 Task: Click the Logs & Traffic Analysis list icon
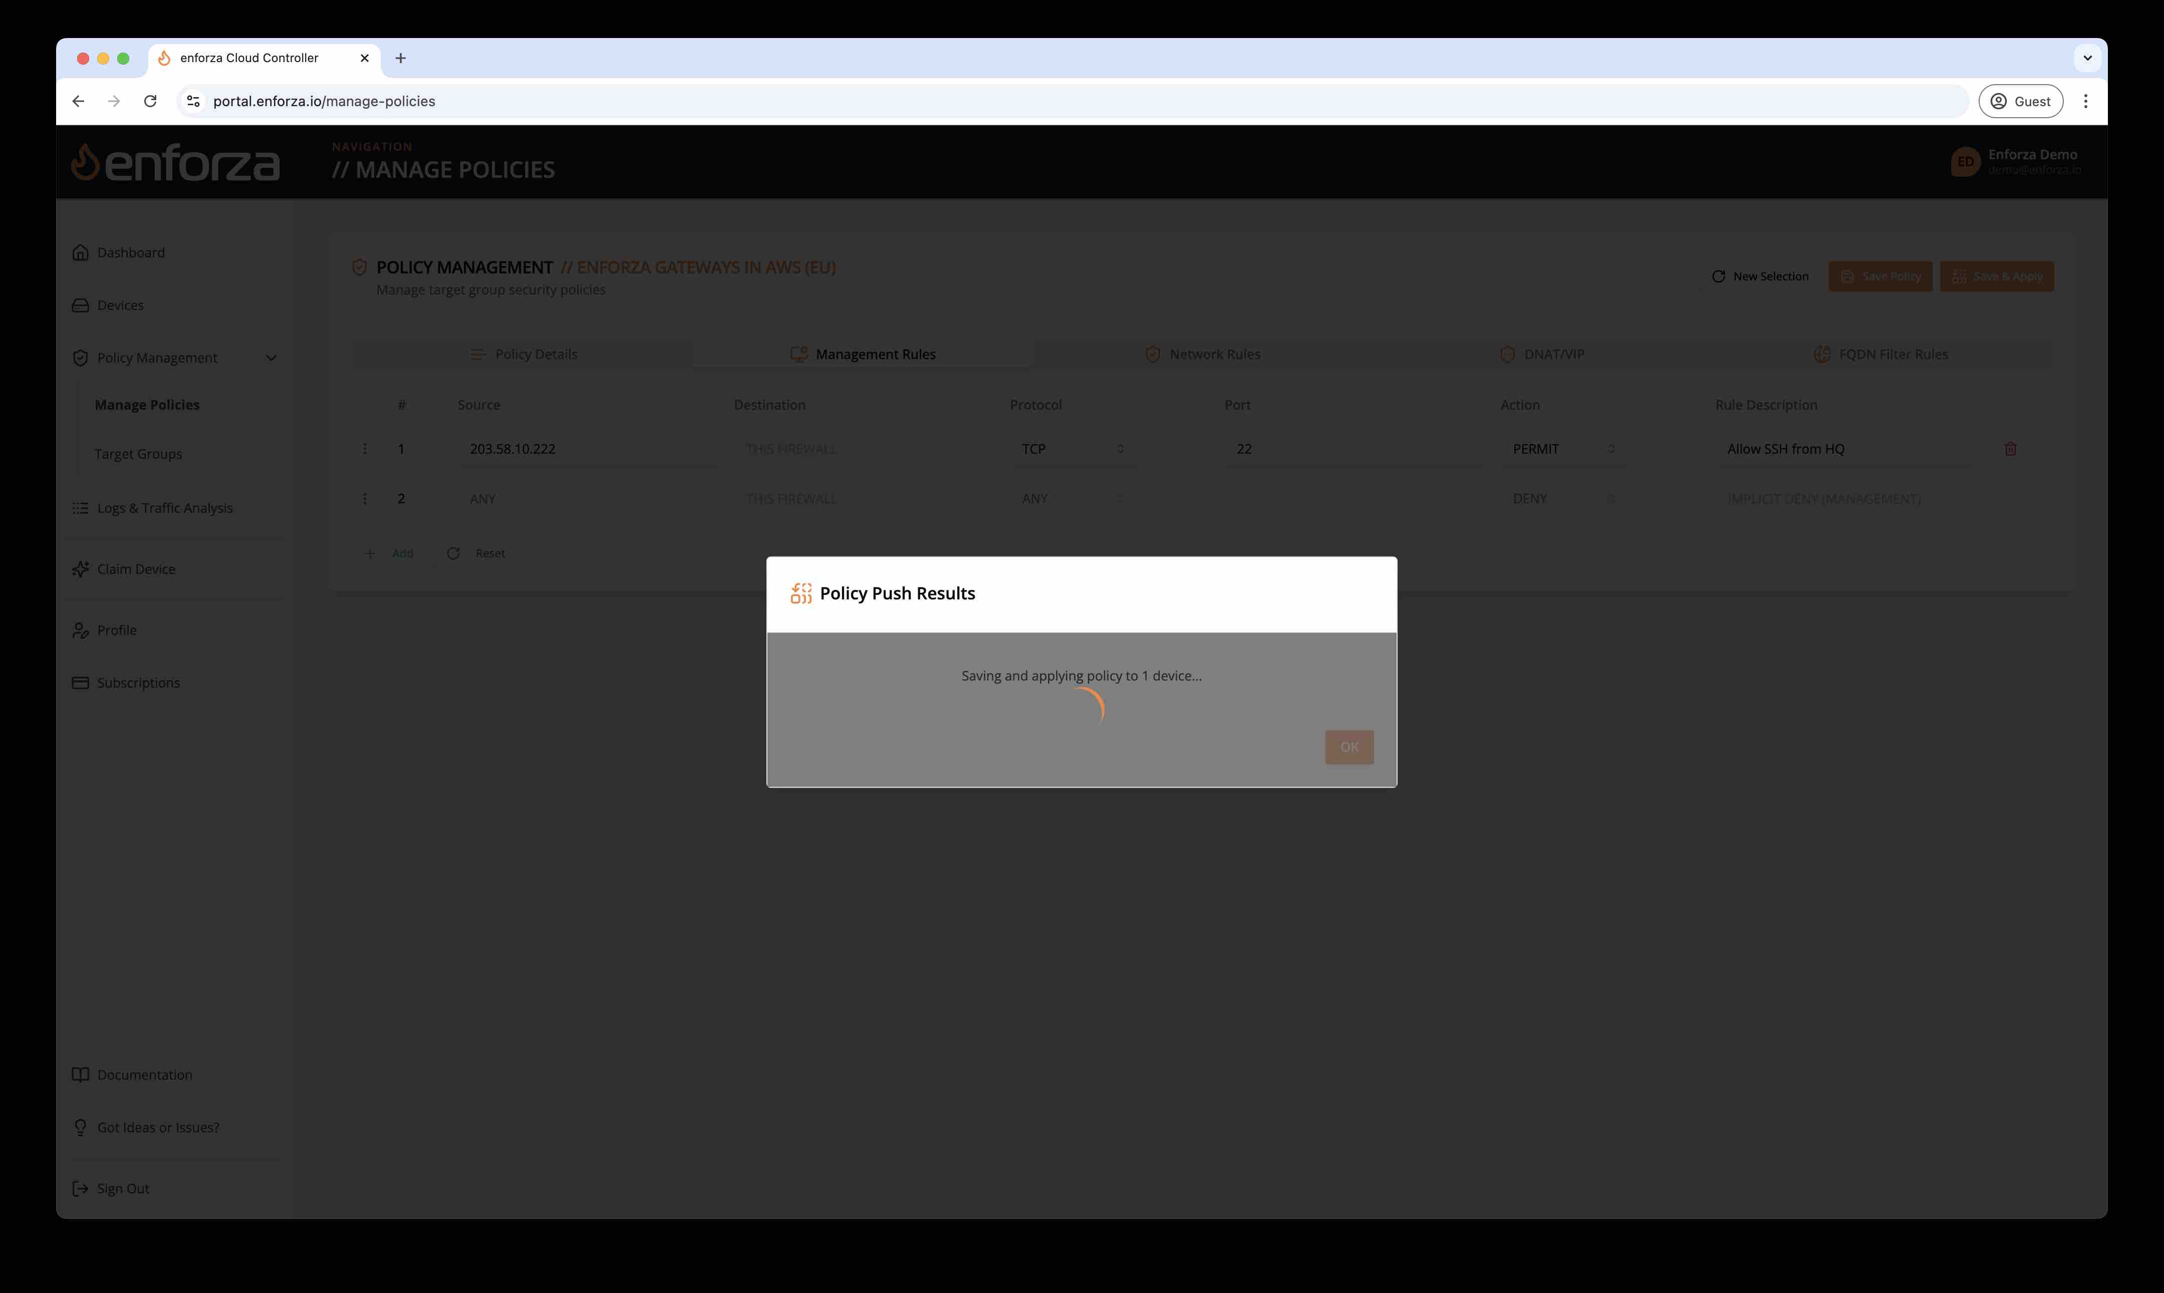(80, 508)
